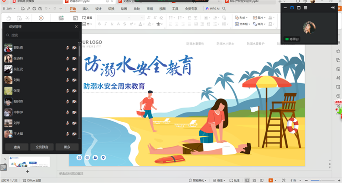Add a new slide with plus icon
The width and height of the screenshot is (342, 183).
(27, 171)
